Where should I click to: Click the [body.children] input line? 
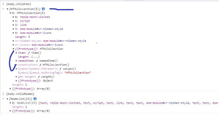pos(19,4)
